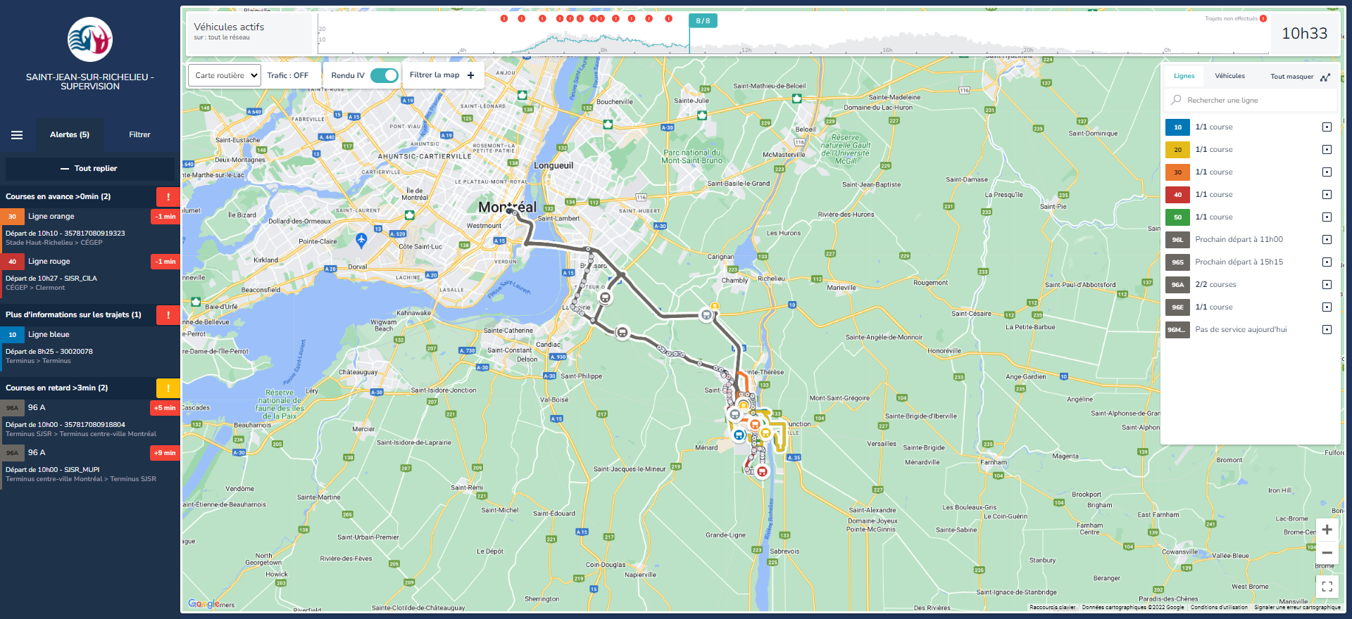Open the hamburger menu in sidebar
Viewport: 1352px width, 619px height.
pyautogui.click(x=17, y=135)
